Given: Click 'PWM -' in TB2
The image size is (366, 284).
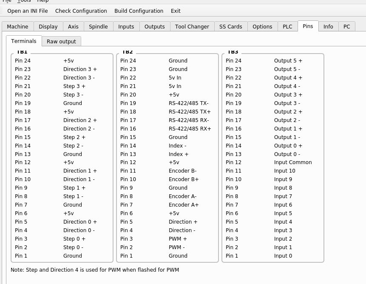Looking at the screenshot, I should coord(177,247).
